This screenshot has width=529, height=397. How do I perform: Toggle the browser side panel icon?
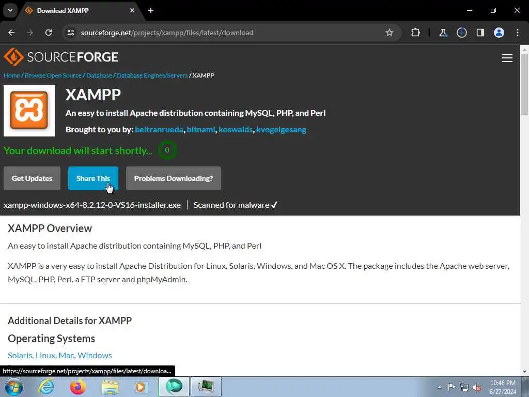point(480,33)
